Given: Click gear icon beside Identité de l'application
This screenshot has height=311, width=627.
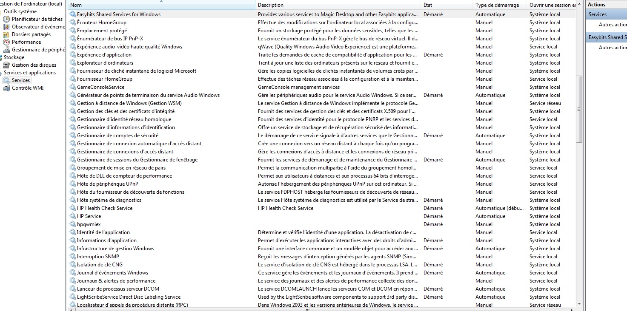Looking at the screenshot, I should [x=73, y=232].
